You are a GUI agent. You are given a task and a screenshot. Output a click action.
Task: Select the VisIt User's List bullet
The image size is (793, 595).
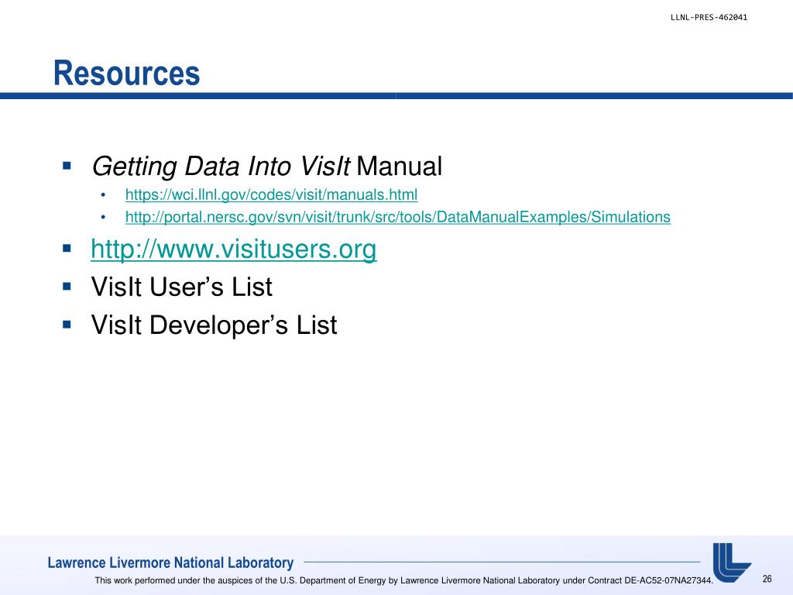181,287
